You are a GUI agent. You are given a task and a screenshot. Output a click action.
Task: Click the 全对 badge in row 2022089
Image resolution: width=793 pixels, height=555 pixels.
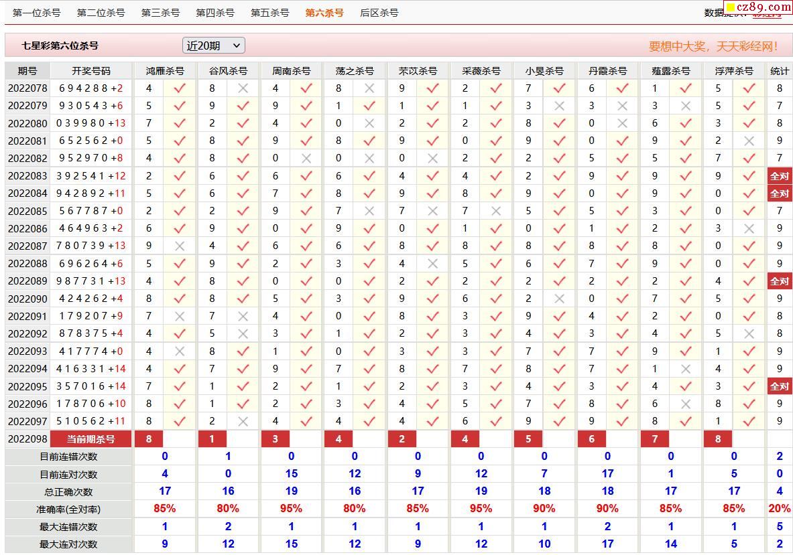[x=780, y=281]
